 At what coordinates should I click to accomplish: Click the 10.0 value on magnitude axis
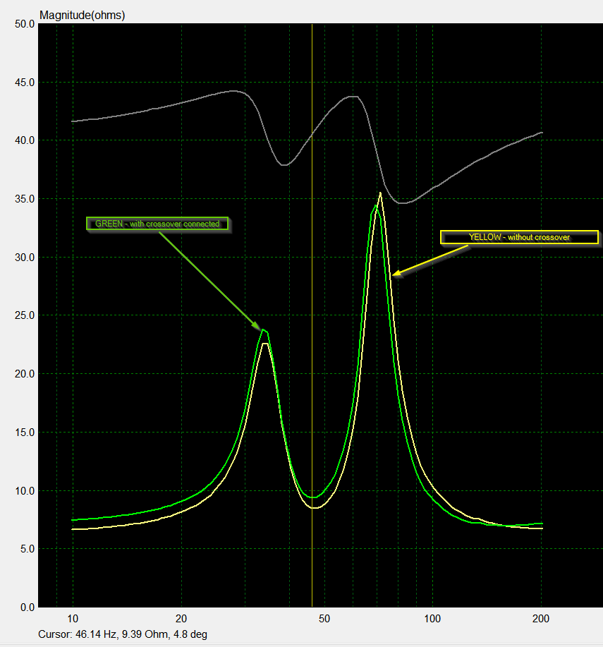tap(25, 490)
